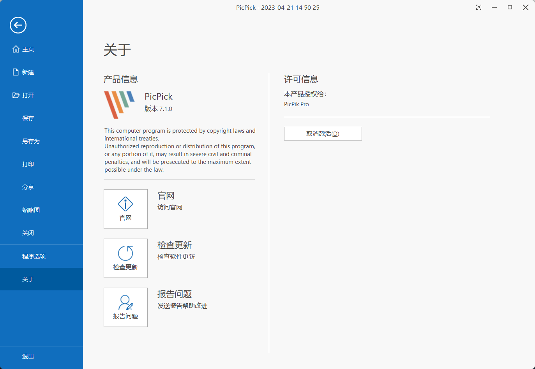Click the 检查更新 refresh tile button
This screenshot has height=369, width=535.
click(x=125, y=258)
